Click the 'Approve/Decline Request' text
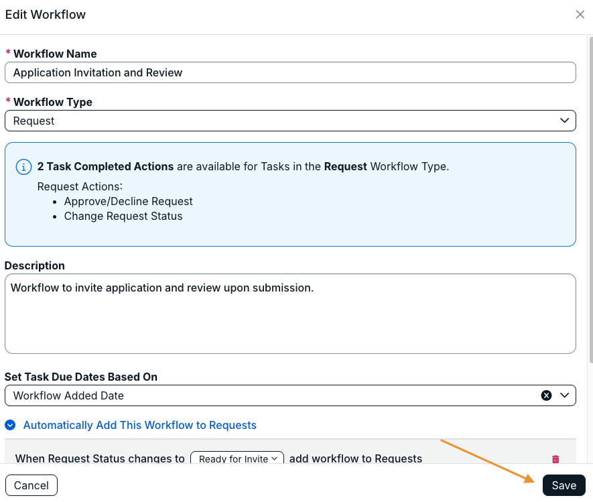 click(128, 201)
